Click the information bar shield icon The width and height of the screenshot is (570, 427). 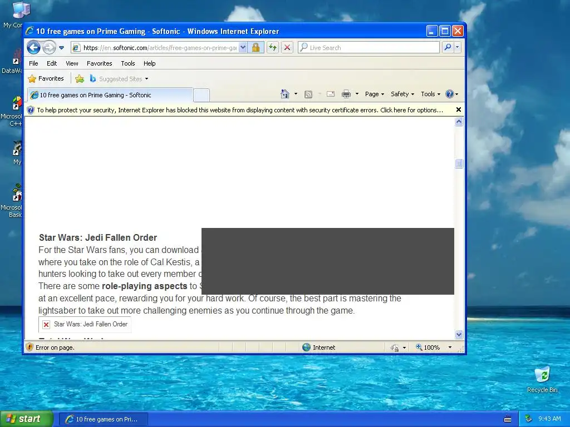pyautogui.click(x=31, y=110)
